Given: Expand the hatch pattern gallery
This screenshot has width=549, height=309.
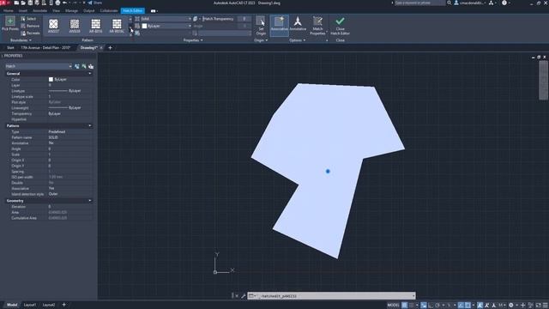Looking at the screenshot, I should pos(130,33).
